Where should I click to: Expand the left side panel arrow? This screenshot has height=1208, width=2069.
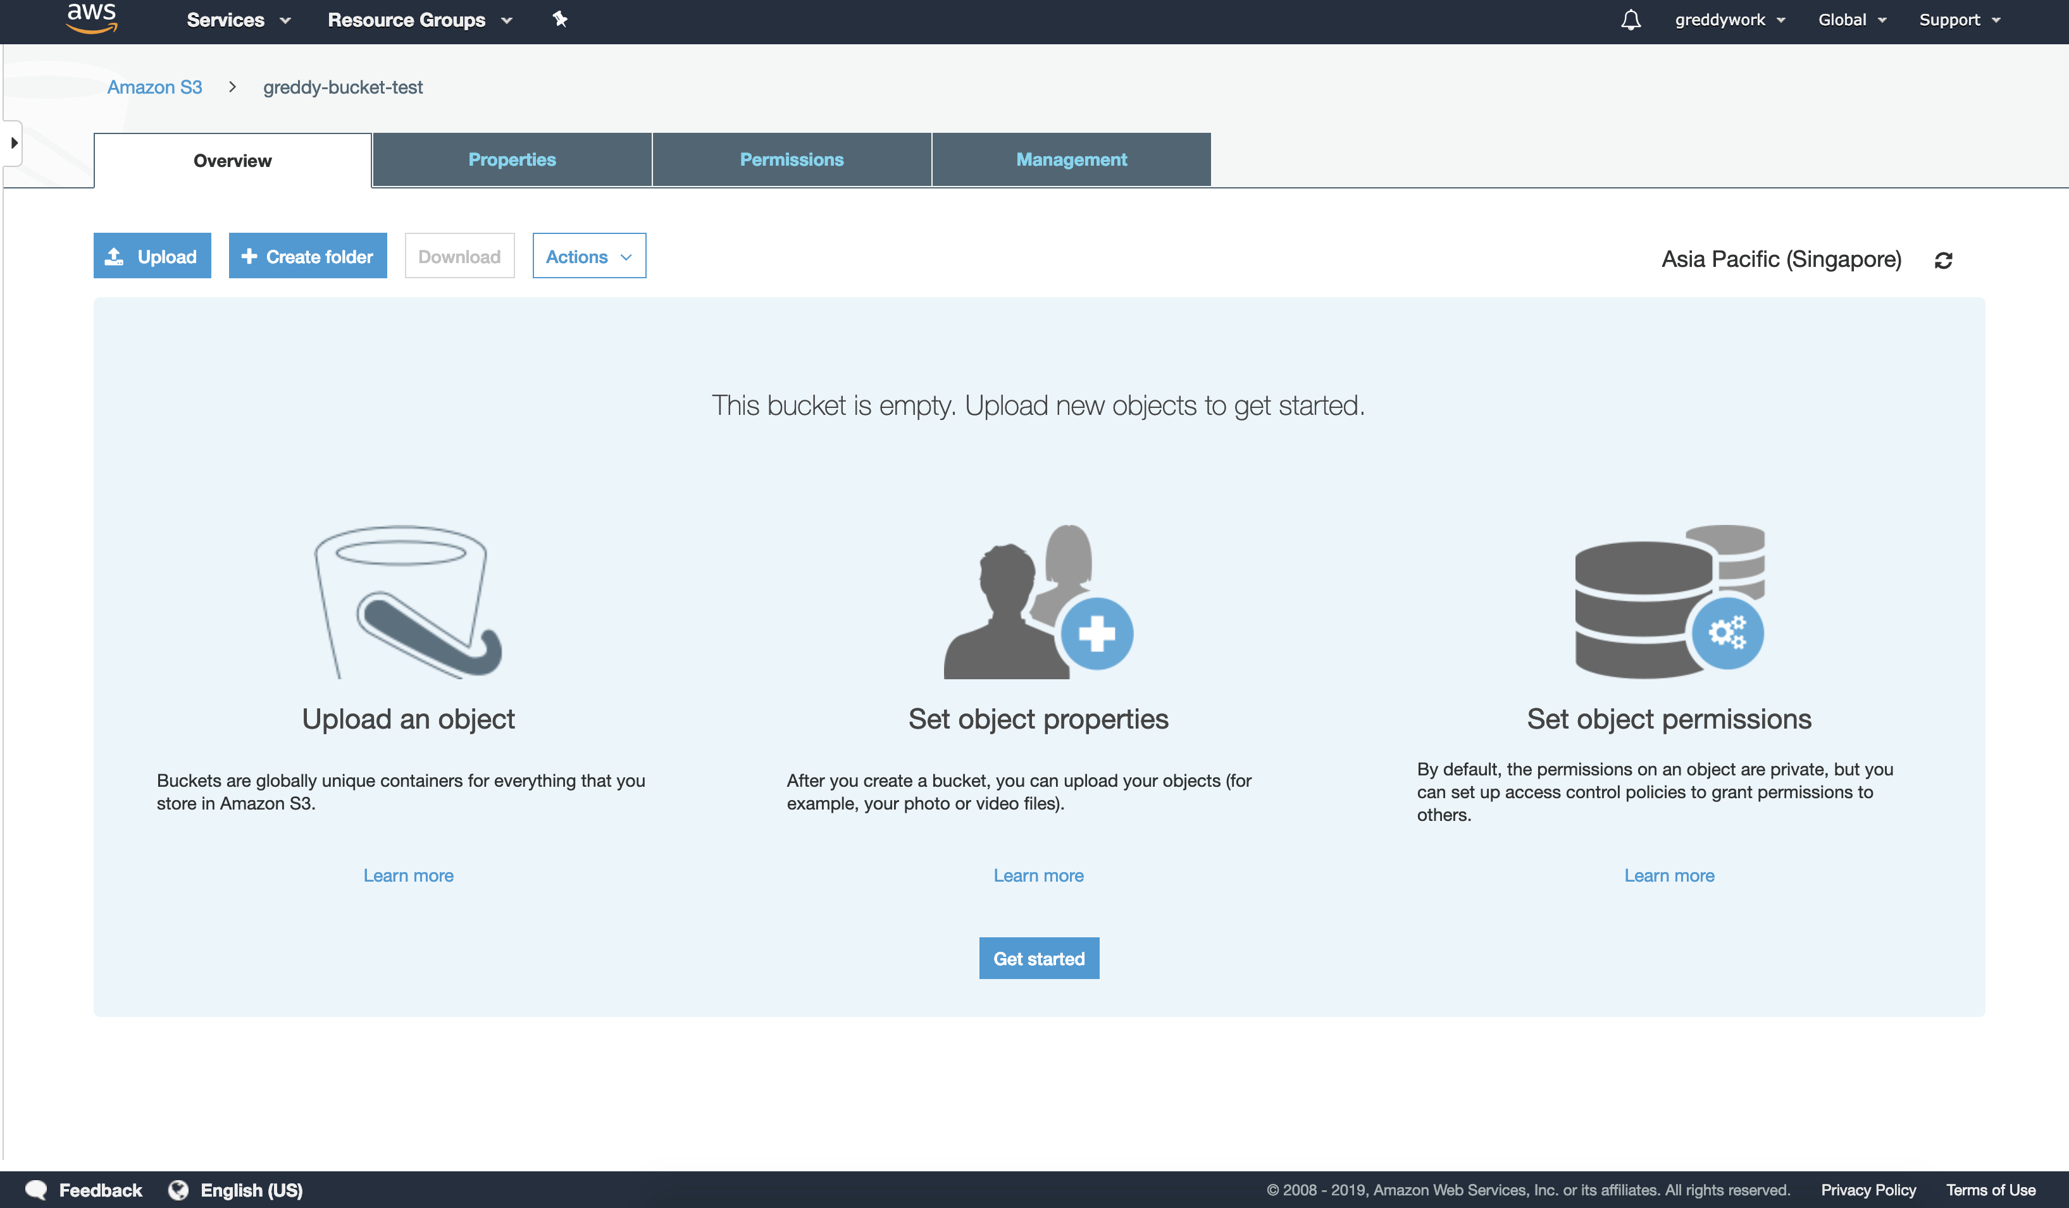tap(13, 143)
